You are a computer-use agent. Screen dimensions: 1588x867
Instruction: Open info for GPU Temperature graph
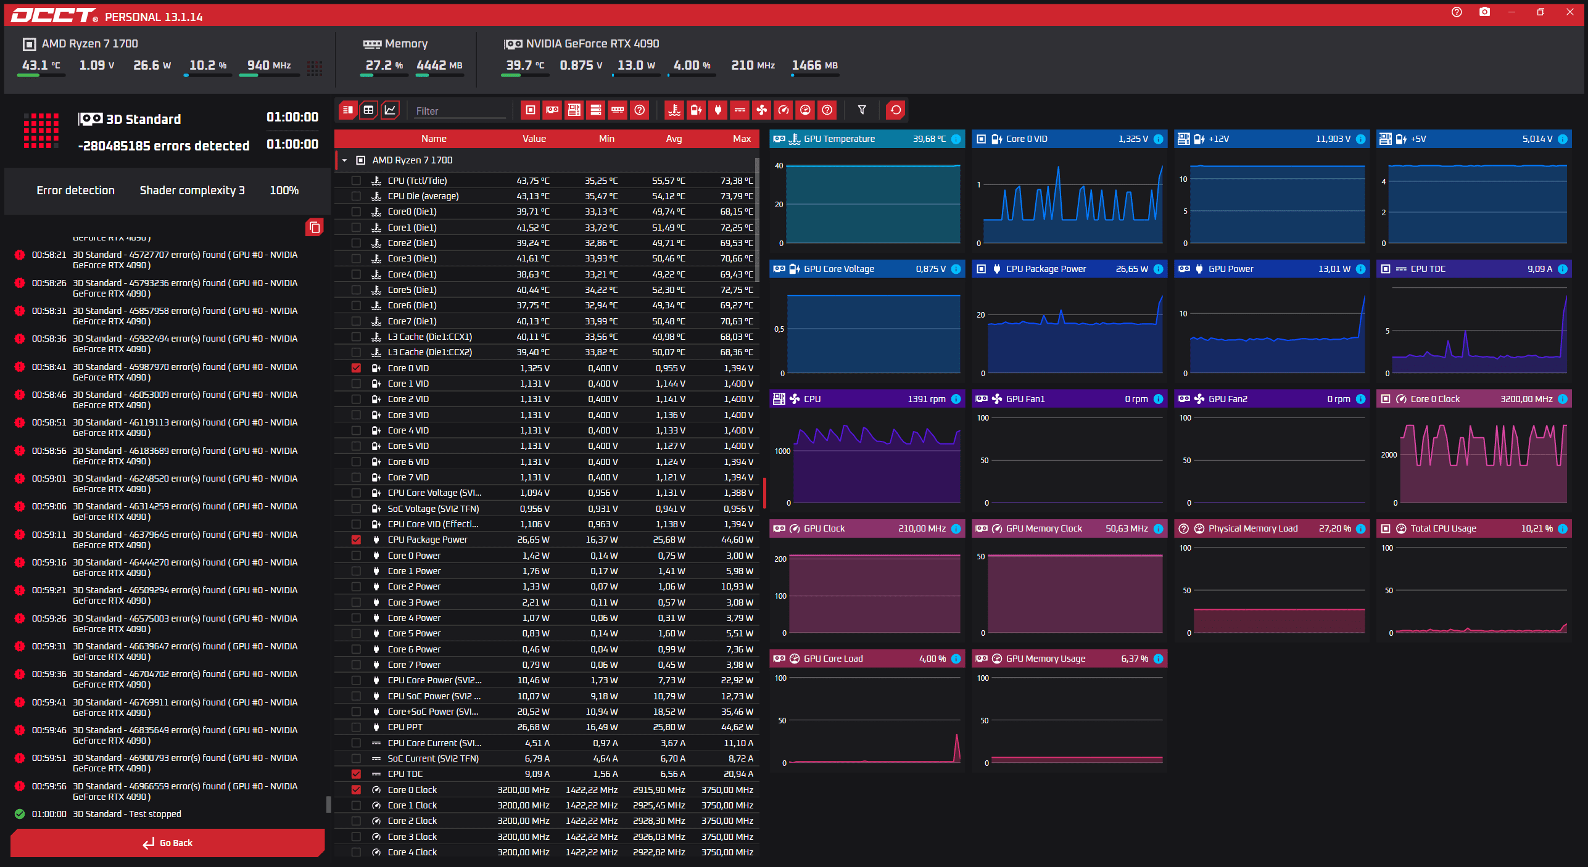pos(956,139)
